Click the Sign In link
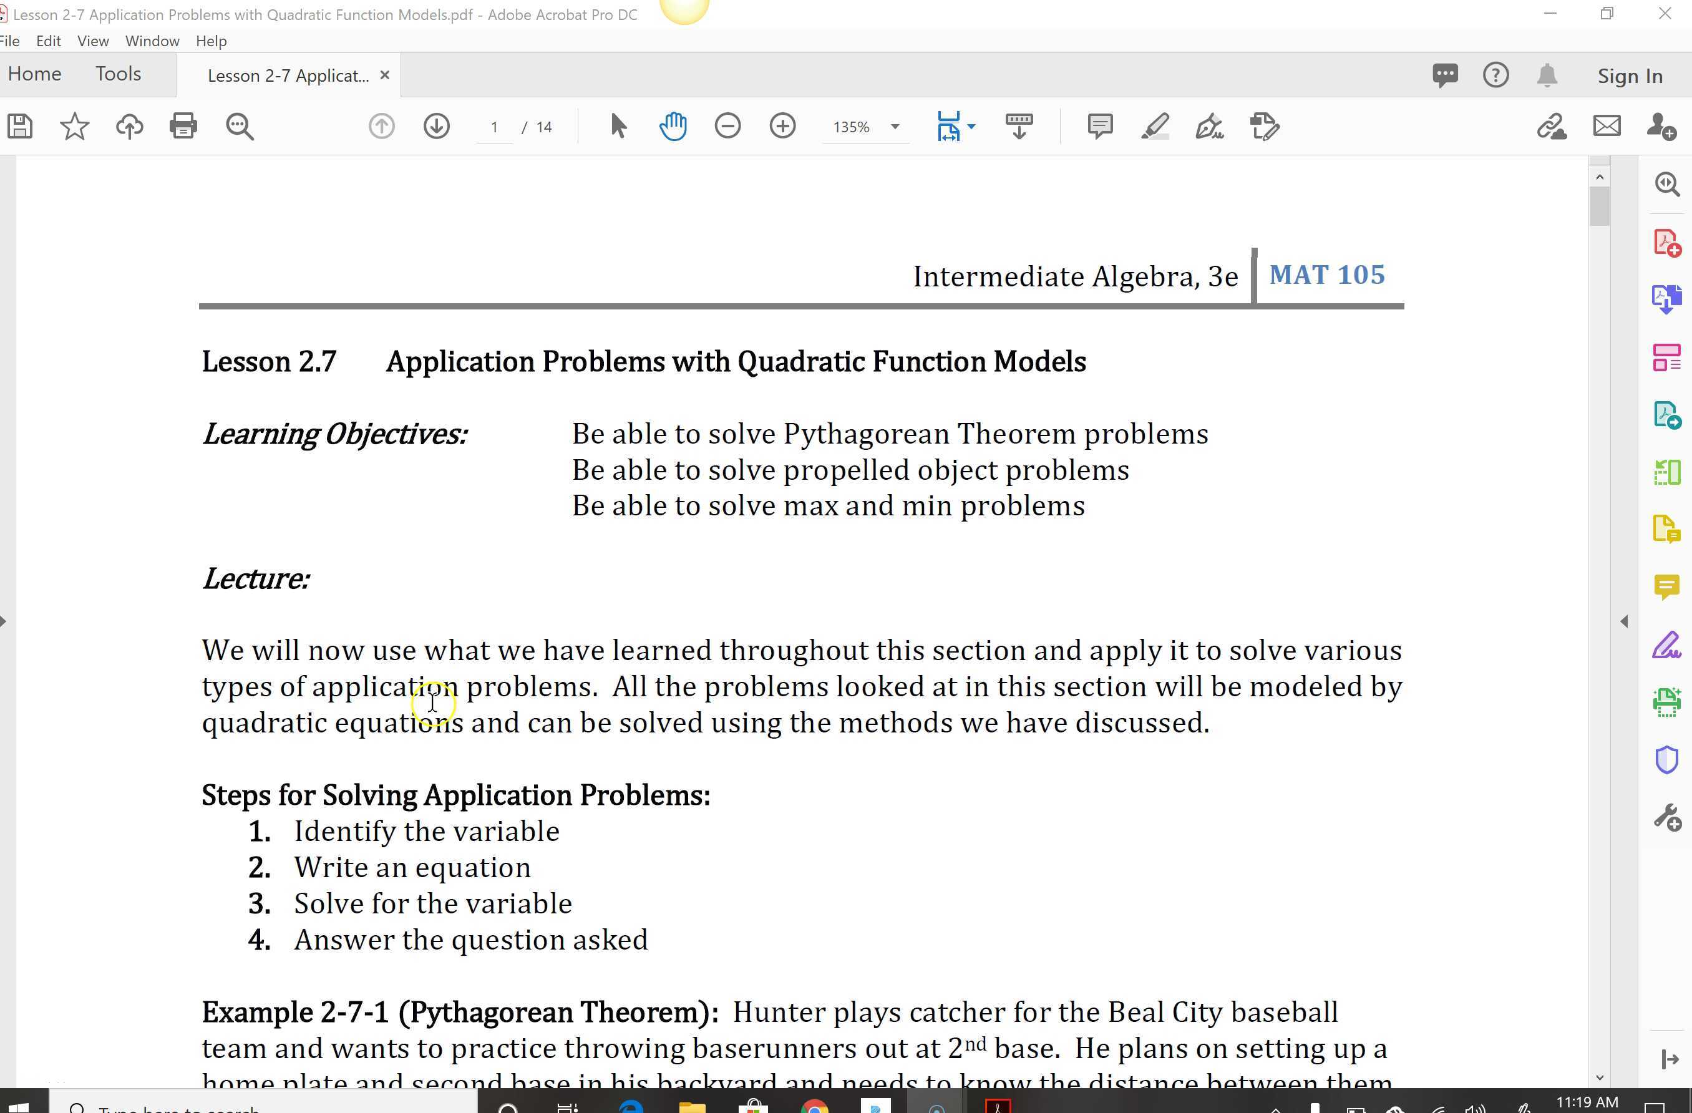Viewport: 1692px width, 1113px height. coord(1630,76)
